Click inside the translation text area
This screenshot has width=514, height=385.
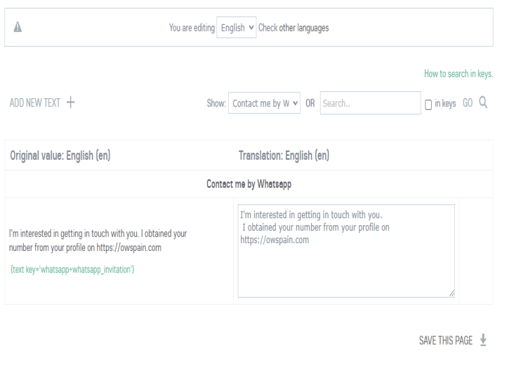(346, 263)
